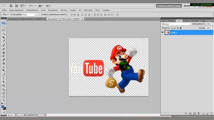The image size is (214, 120).
Task: Select the Blur tool
Action: point(4,67)
